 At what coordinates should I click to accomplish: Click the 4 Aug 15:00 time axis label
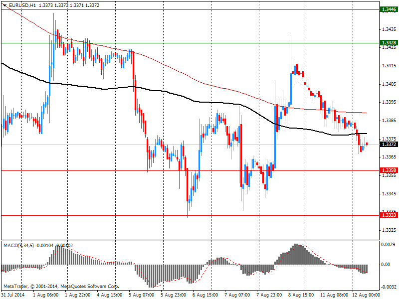pyautogui.click(x=110, y=295)
